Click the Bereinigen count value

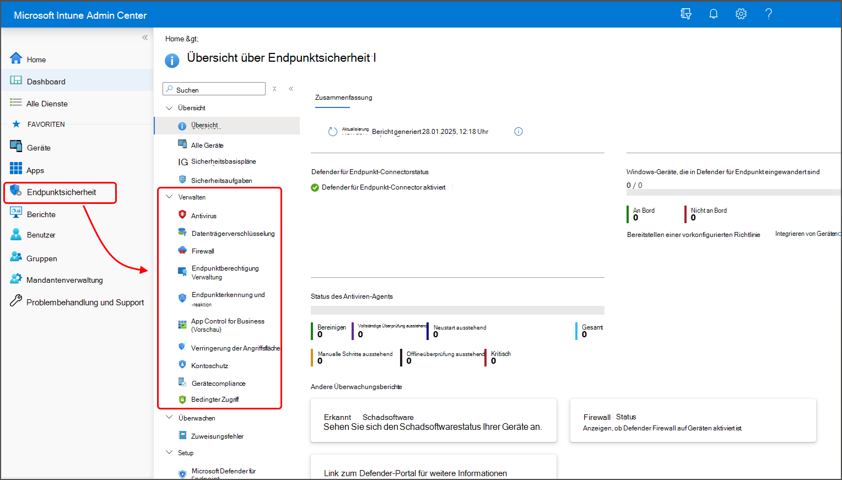320,335
